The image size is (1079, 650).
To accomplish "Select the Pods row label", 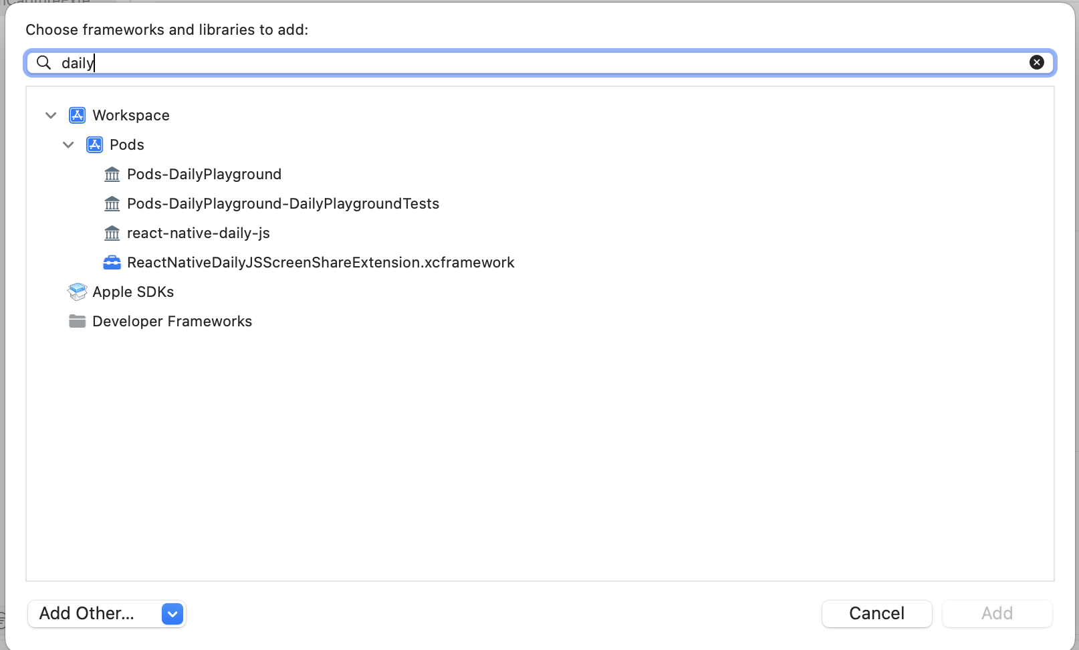I will pyautogui.click(x=127, y=144).
